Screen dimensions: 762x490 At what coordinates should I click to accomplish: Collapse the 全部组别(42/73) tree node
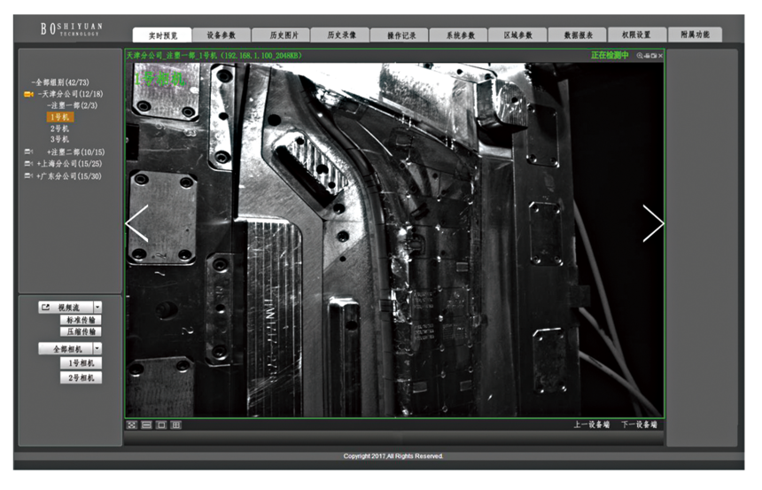[x=60, y=82]
